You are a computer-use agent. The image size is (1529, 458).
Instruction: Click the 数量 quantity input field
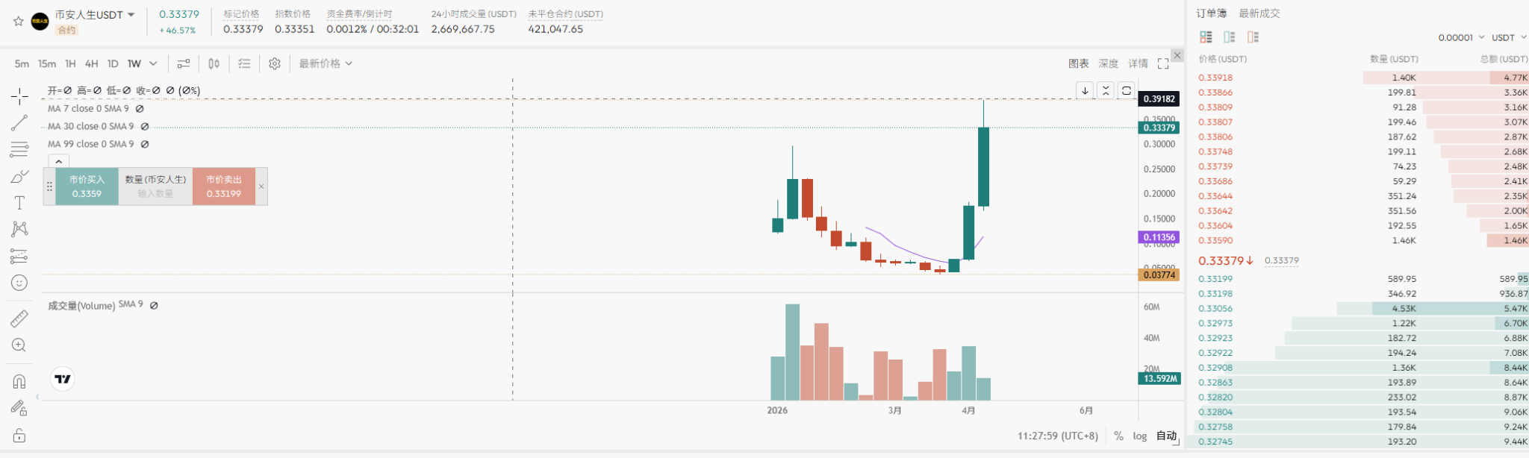155,194
